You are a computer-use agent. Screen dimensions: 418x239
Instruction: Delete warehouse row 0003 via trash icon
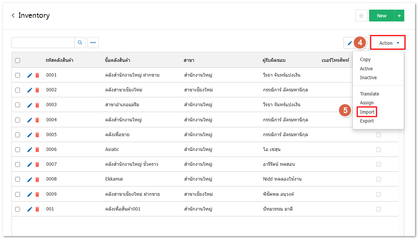[37, 105]
